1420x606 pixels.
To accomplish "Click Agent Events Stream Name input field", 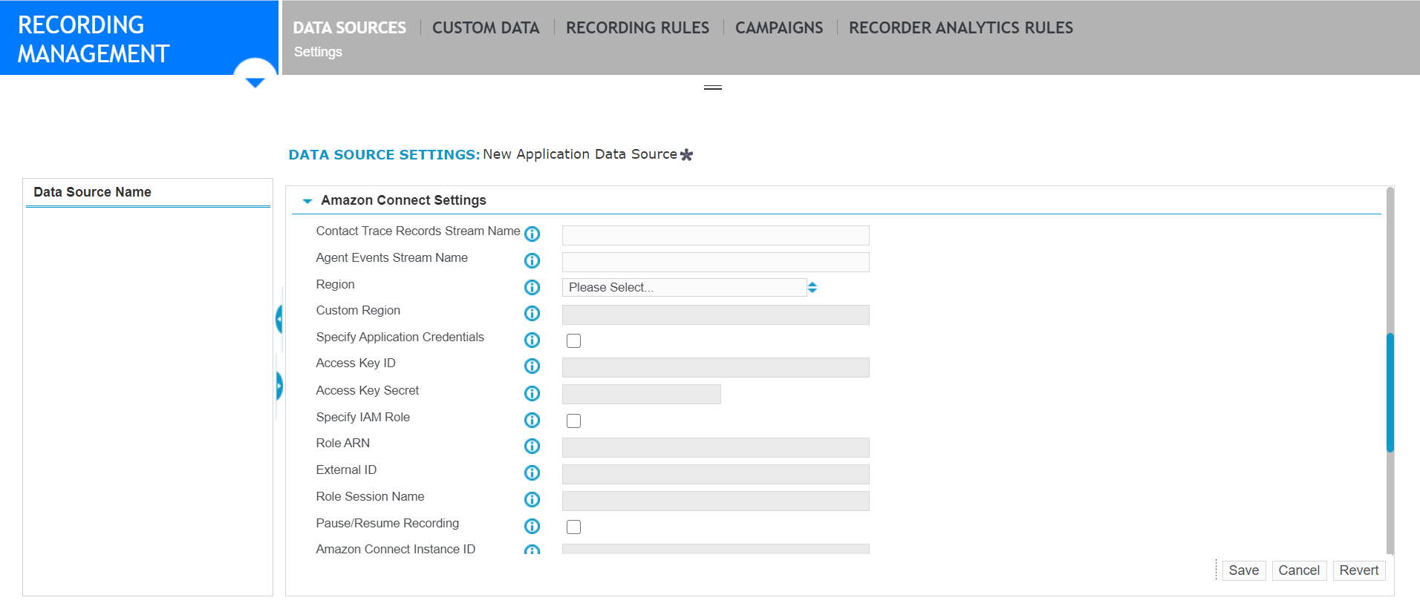I will coord(715,262).
